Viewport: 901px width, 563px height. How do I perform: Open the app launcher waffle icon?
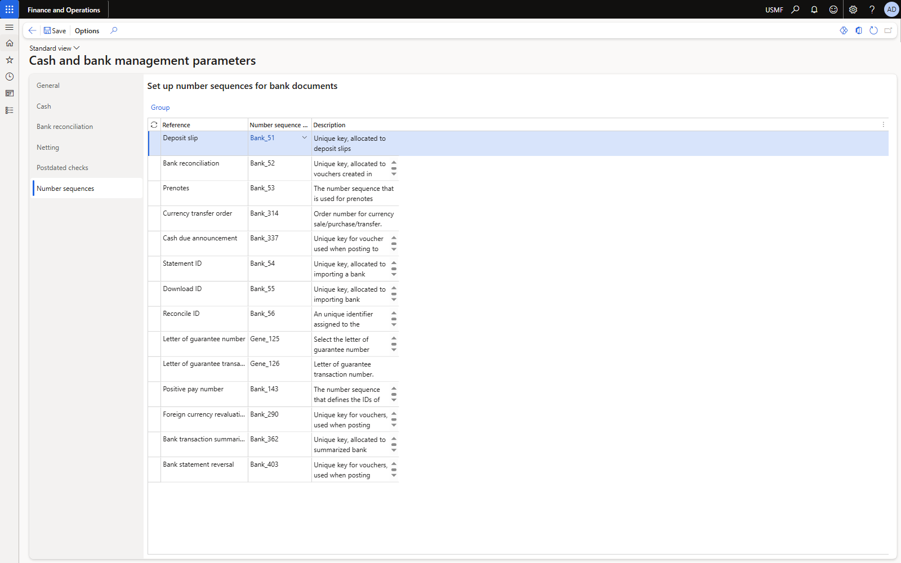[x=9, y=10]
